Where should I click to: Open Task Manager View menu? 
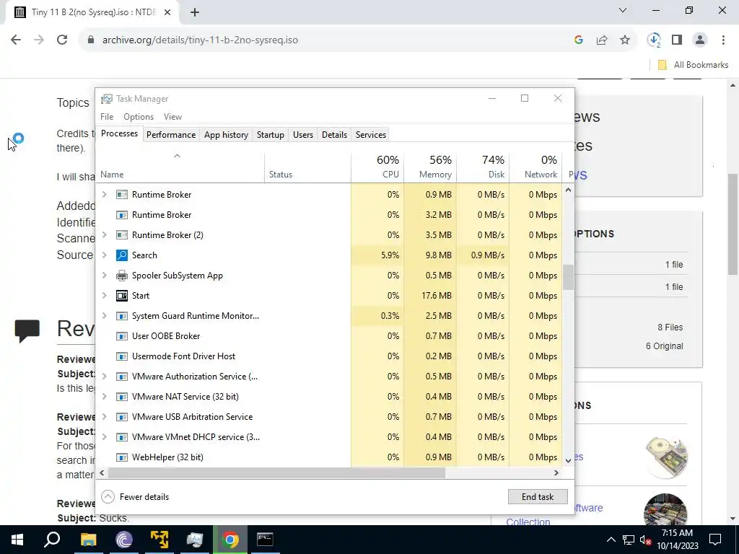pos(172,117)
